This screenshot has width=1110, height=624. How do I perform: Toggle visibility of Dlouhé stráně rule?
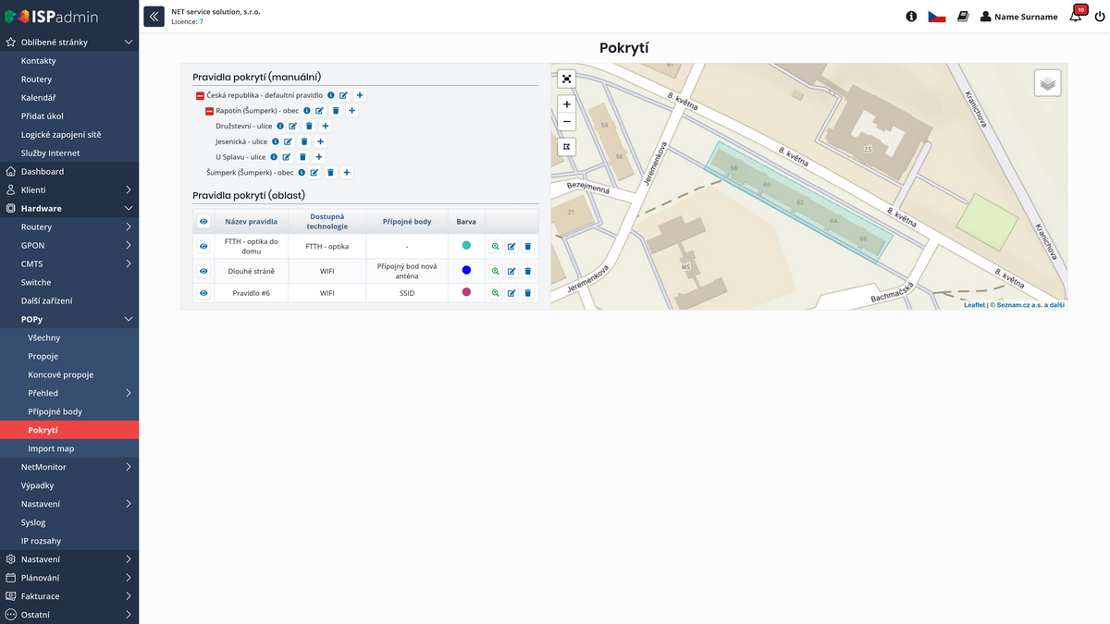click(203, 272)
